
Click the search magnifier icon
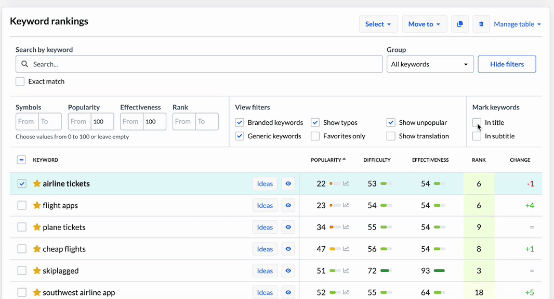click(25, 64)
